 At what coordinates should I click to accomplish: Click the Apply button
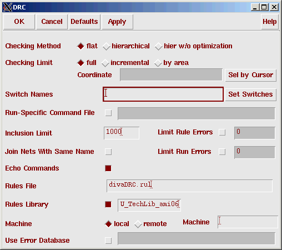coord(117,22)
